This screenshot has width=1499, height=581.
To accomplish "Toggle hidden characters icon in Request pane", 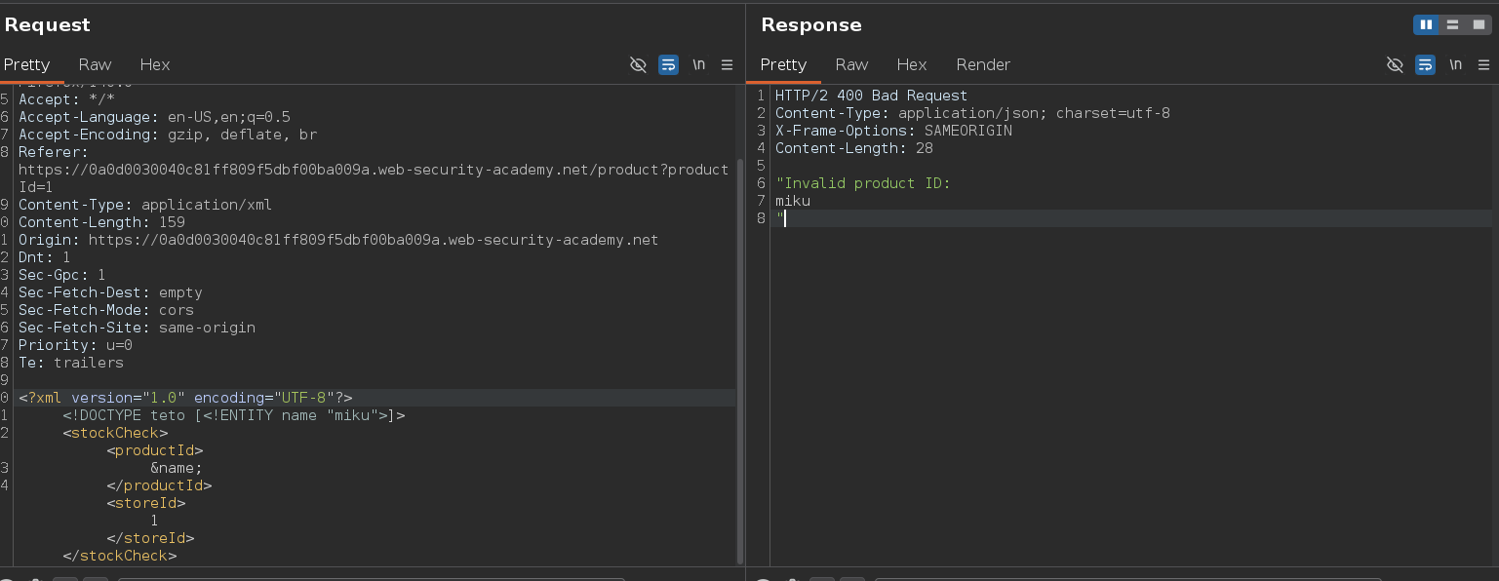I will [638, 64].
